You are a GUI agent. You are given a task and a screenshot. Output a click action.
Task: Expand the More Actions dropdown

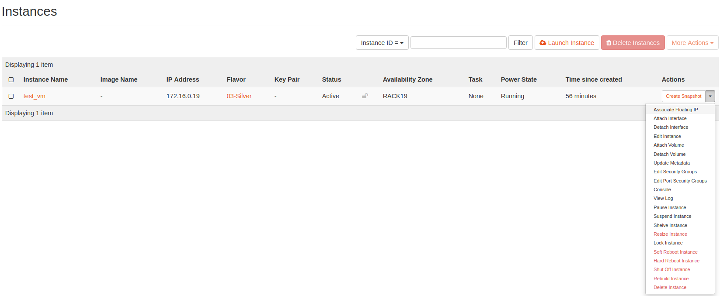pyautogui.click(x=692, y=43)
